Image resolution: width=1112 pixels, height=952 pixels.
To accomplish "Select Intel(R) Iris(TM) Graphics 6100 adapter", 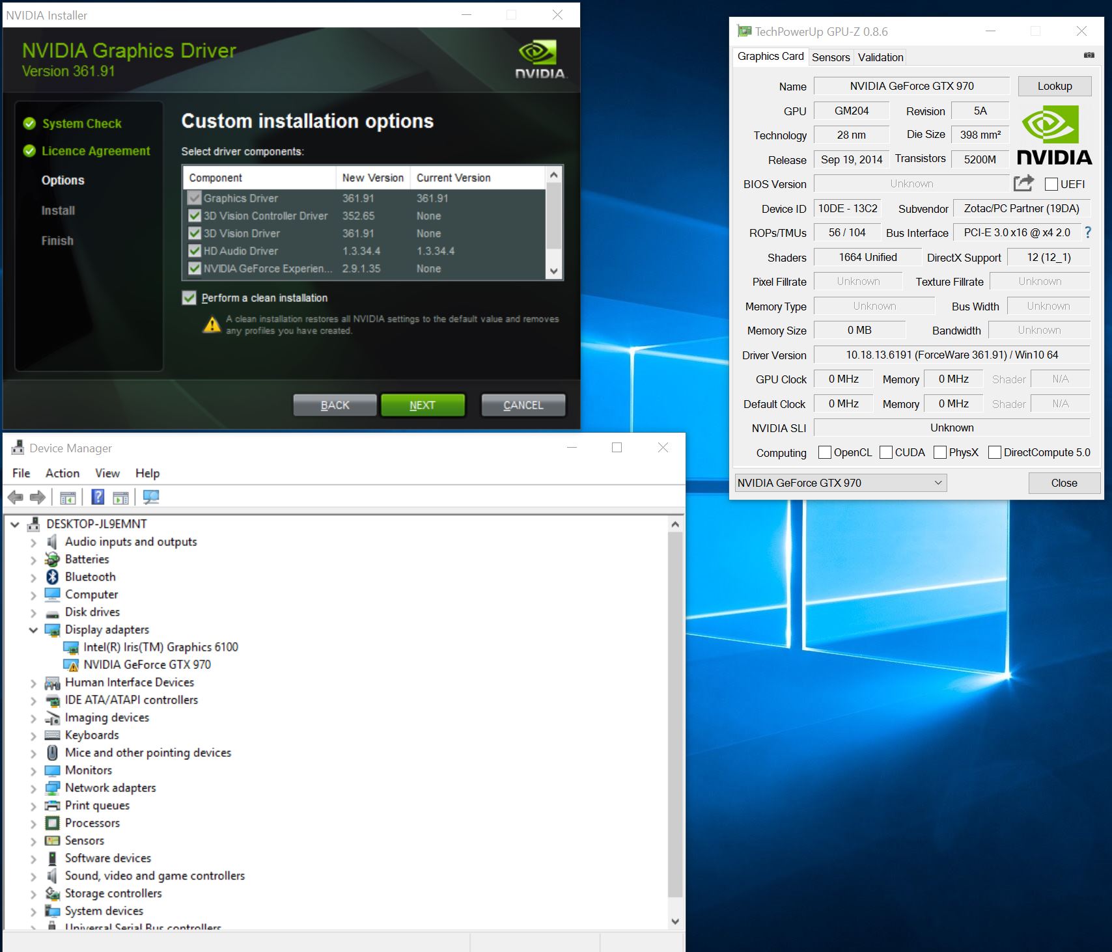I will click(x=161, y=647).
